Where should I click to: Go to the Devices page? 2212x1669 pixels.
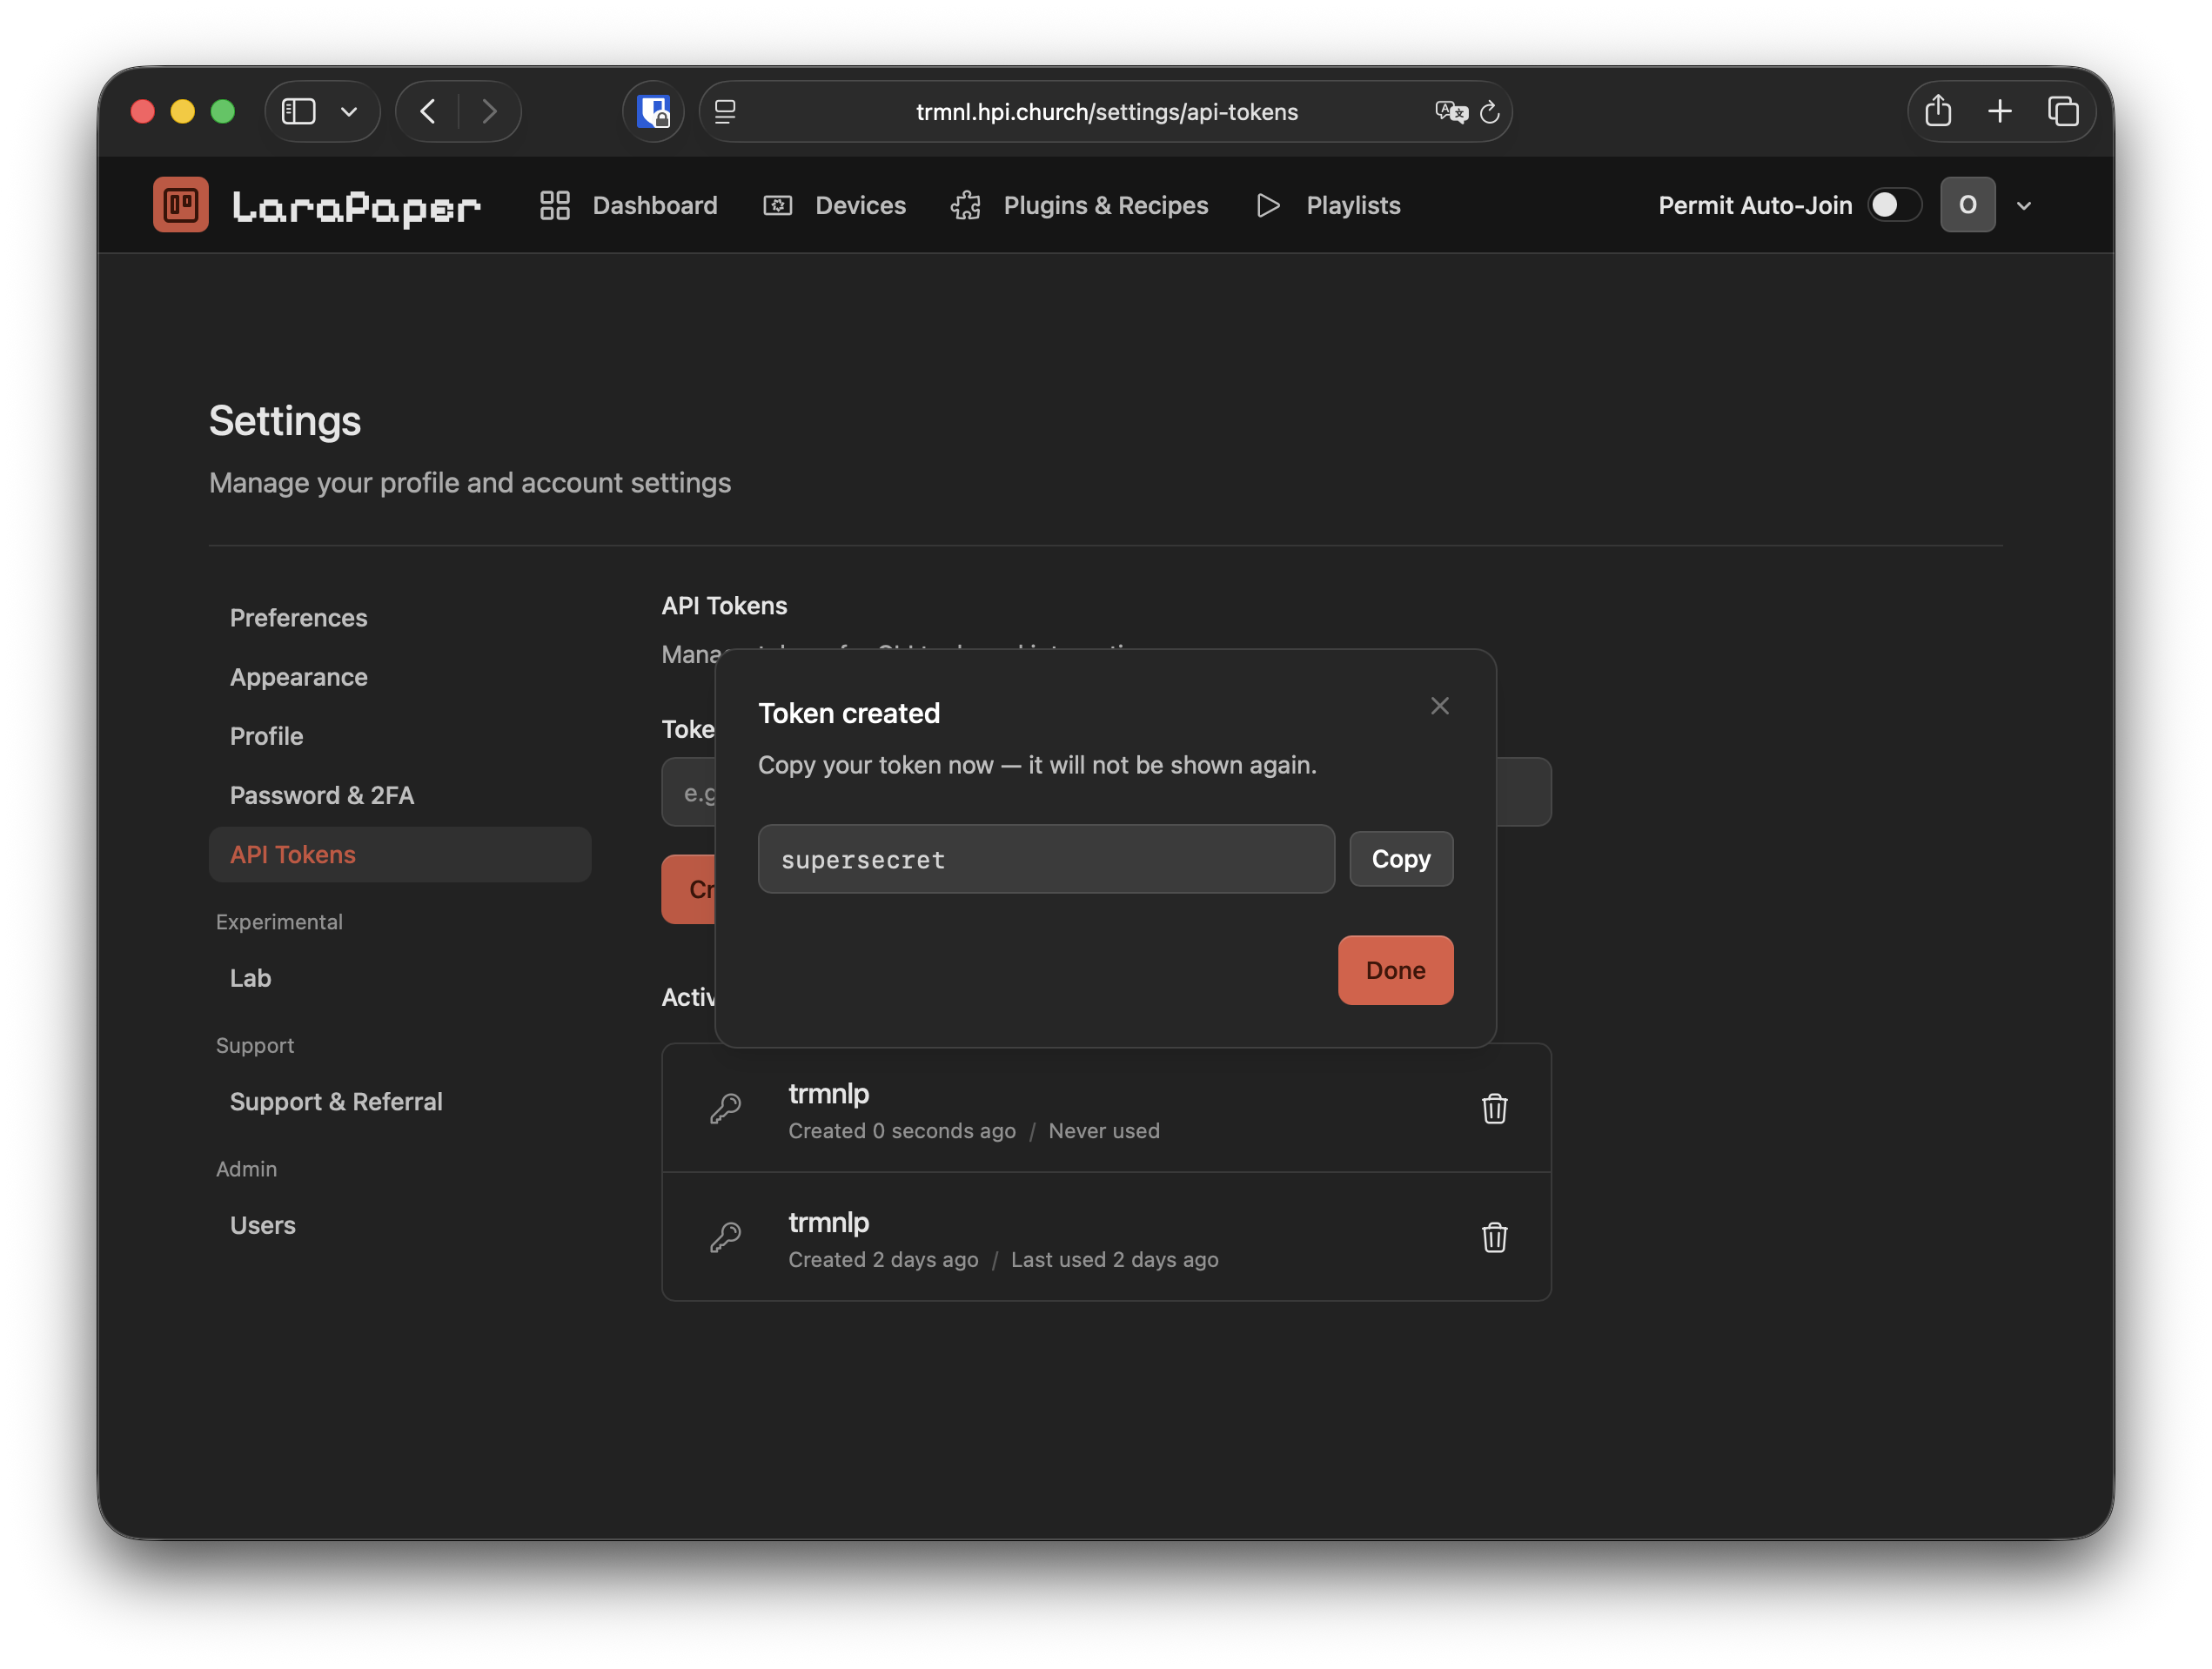click(x=835, y=205)
